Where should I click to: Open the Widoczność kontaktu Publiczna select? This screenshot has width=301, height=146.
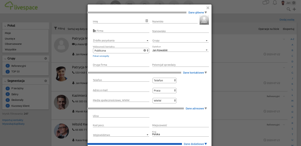pyautogui.click(x=121, y=50)
